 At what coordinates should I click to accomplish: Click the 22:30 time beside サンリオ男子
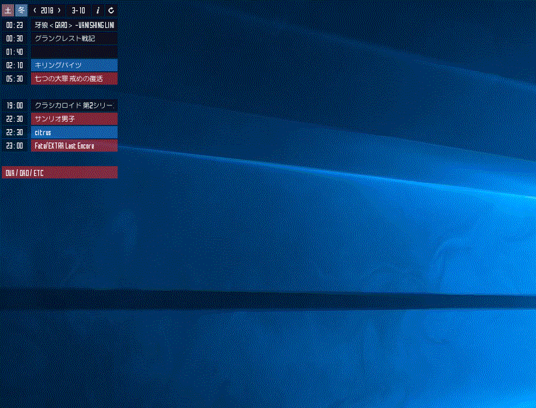pyautogui.click(x=15, y=119)
